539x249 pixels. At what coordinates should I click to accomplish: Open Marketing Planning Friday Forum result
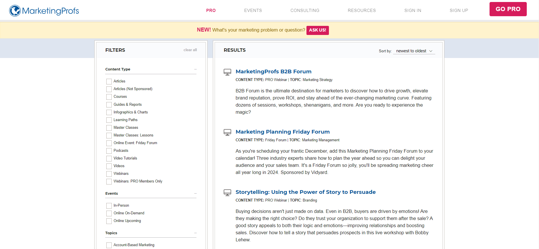click(x=283, y=132)
